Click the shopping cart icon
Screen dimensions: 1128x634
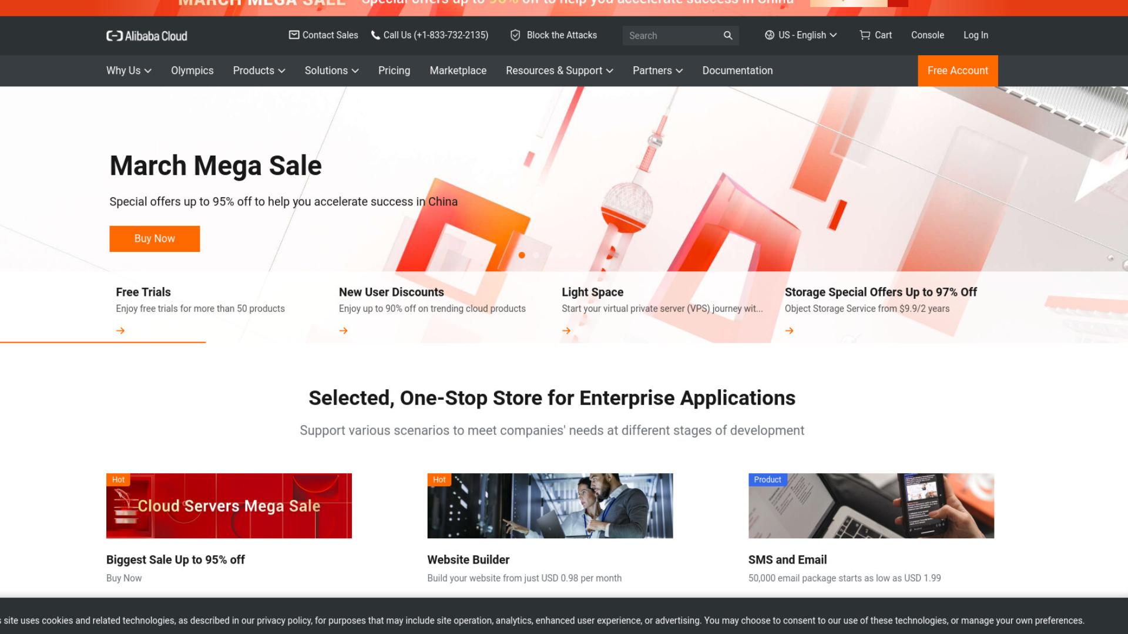pyautogui.click(x=865, y=35)
